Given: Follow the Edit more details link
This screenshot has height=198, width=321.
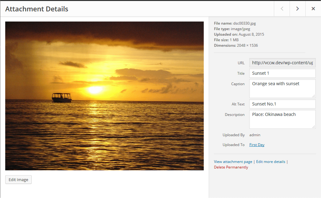Looking at the screenshot, I should pyautogui.click(x=271, y=162).
